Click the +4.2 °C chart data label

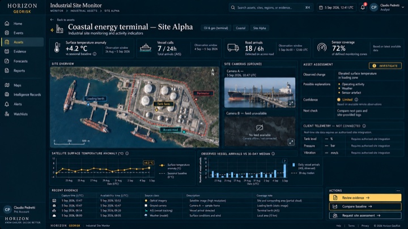pos(148,163)
